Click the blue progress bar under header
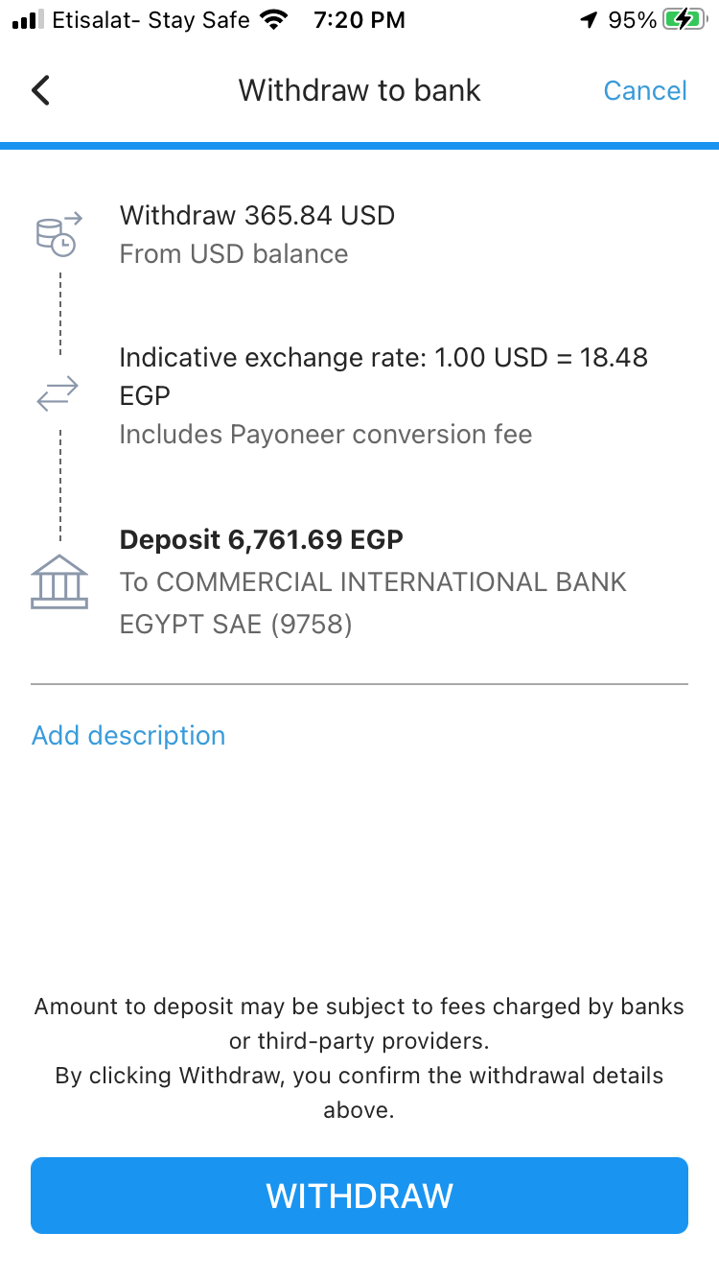Image resolution: width=719 pixels, height=1280 pixels. click(x=359, y=146)
